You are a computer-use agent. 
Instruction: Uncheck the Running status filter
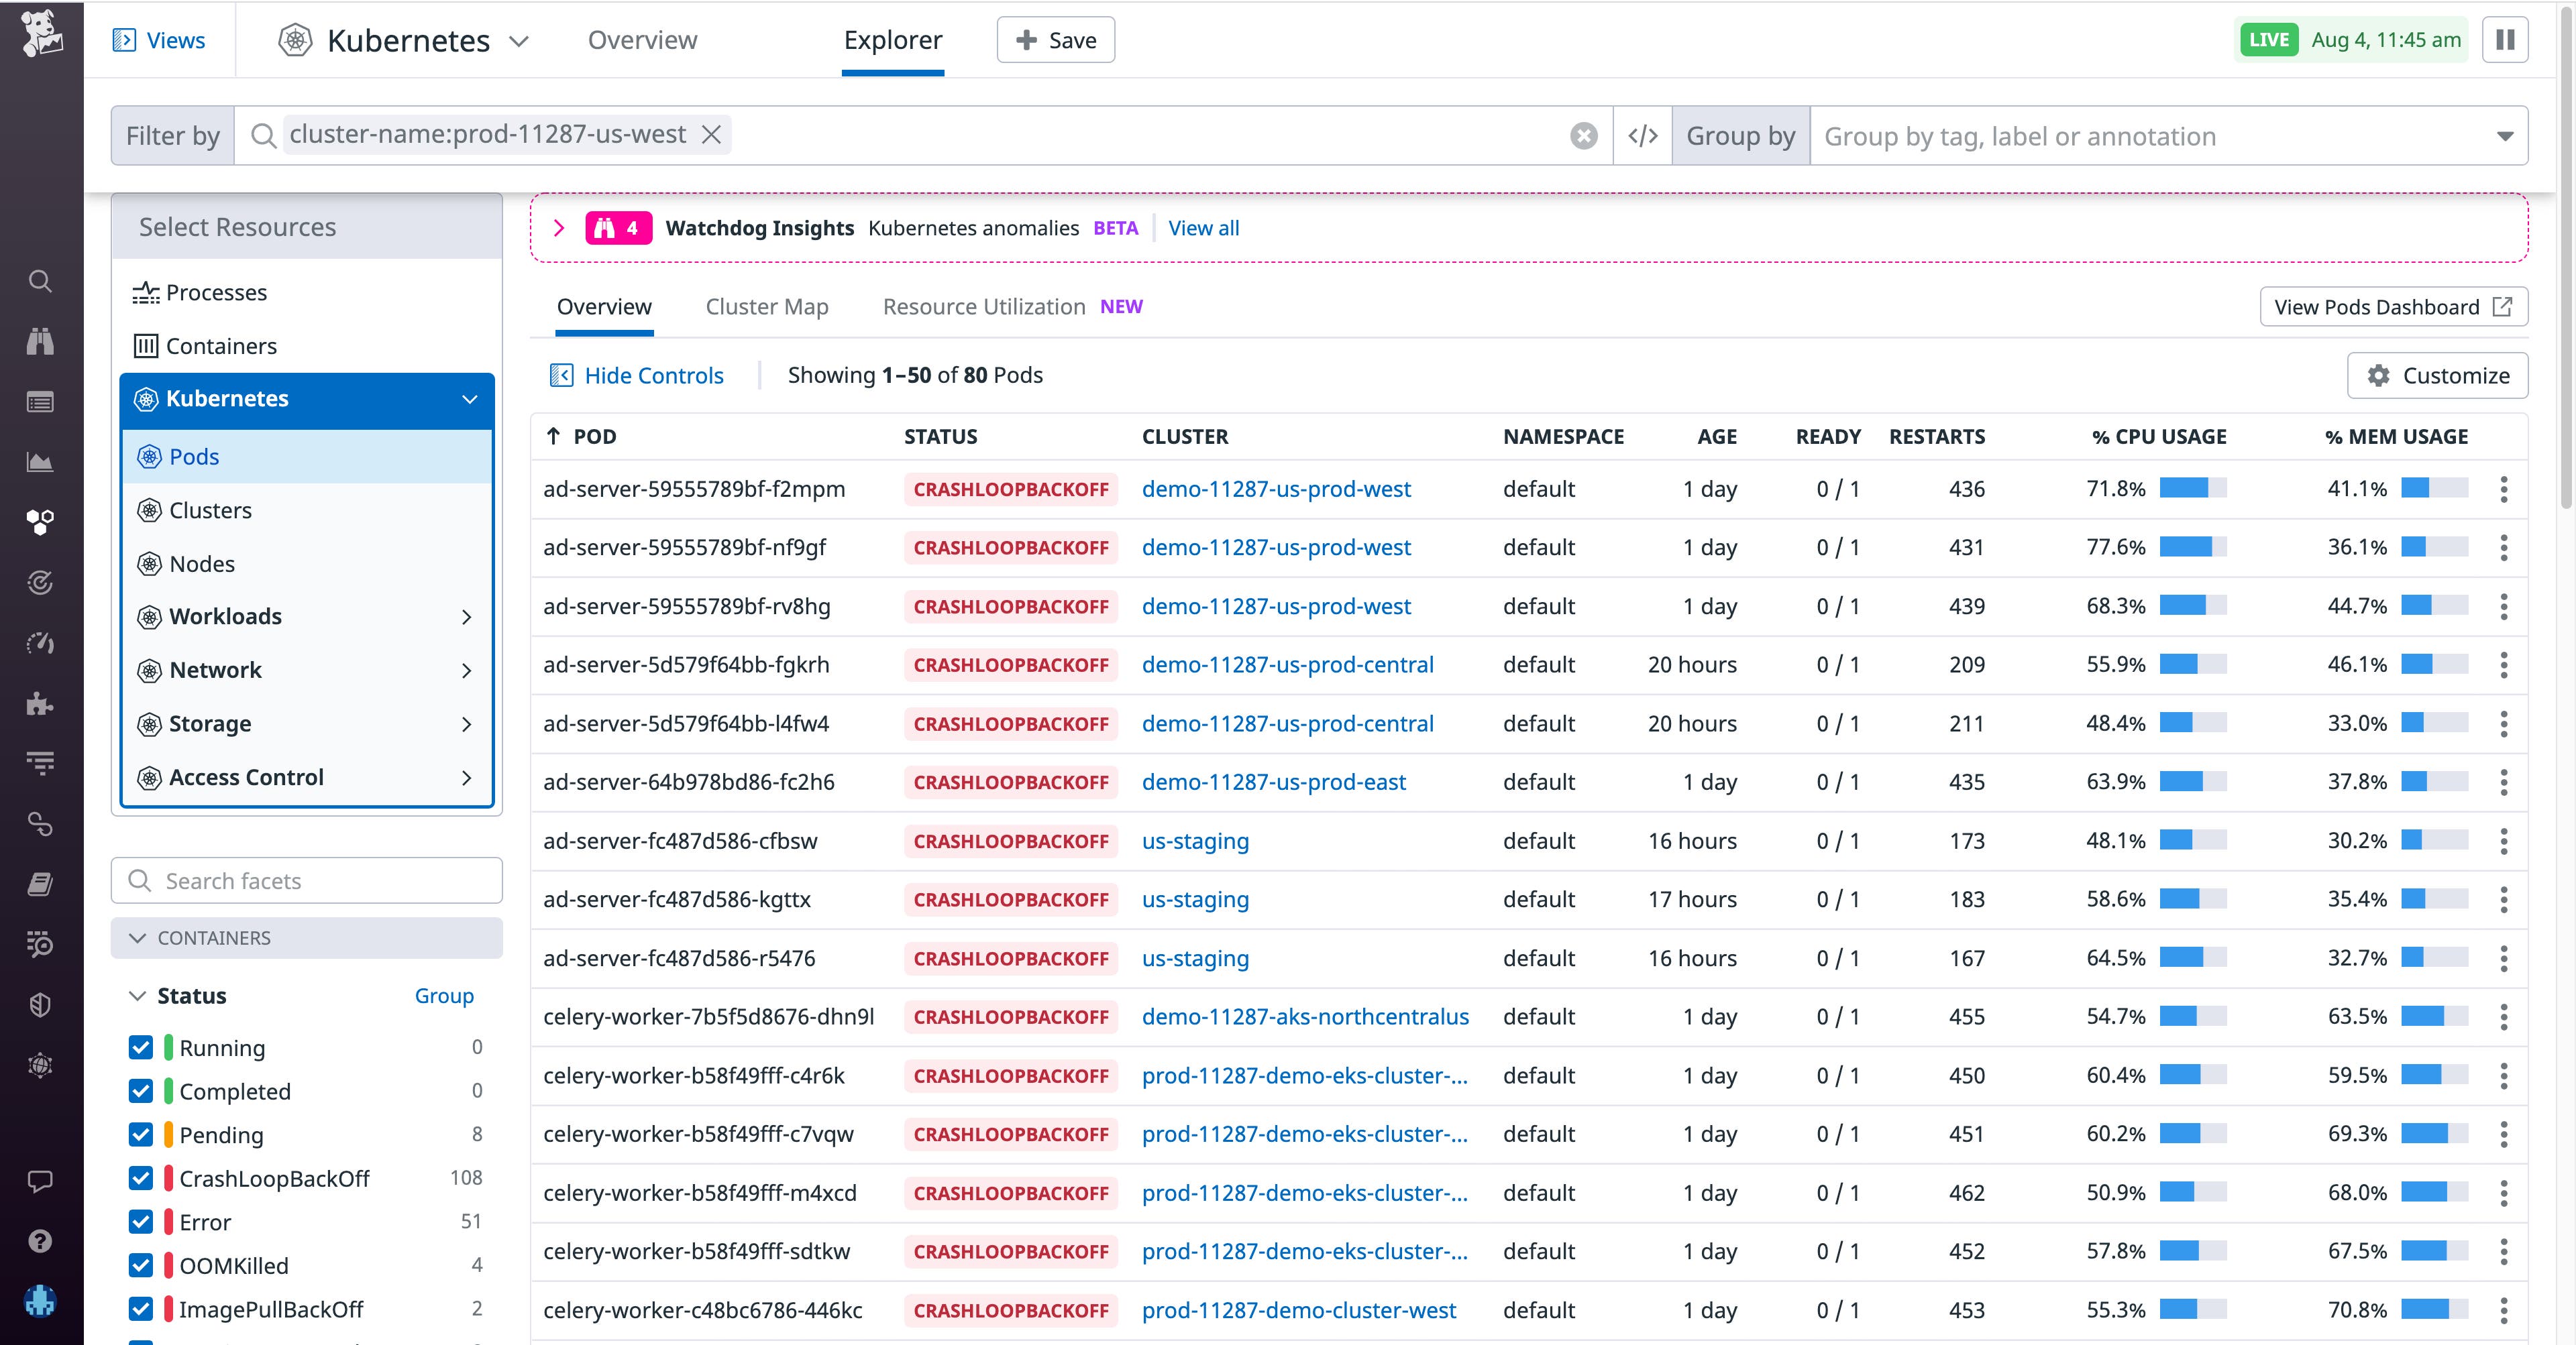pyautogui.click(x=140, y=1048)
